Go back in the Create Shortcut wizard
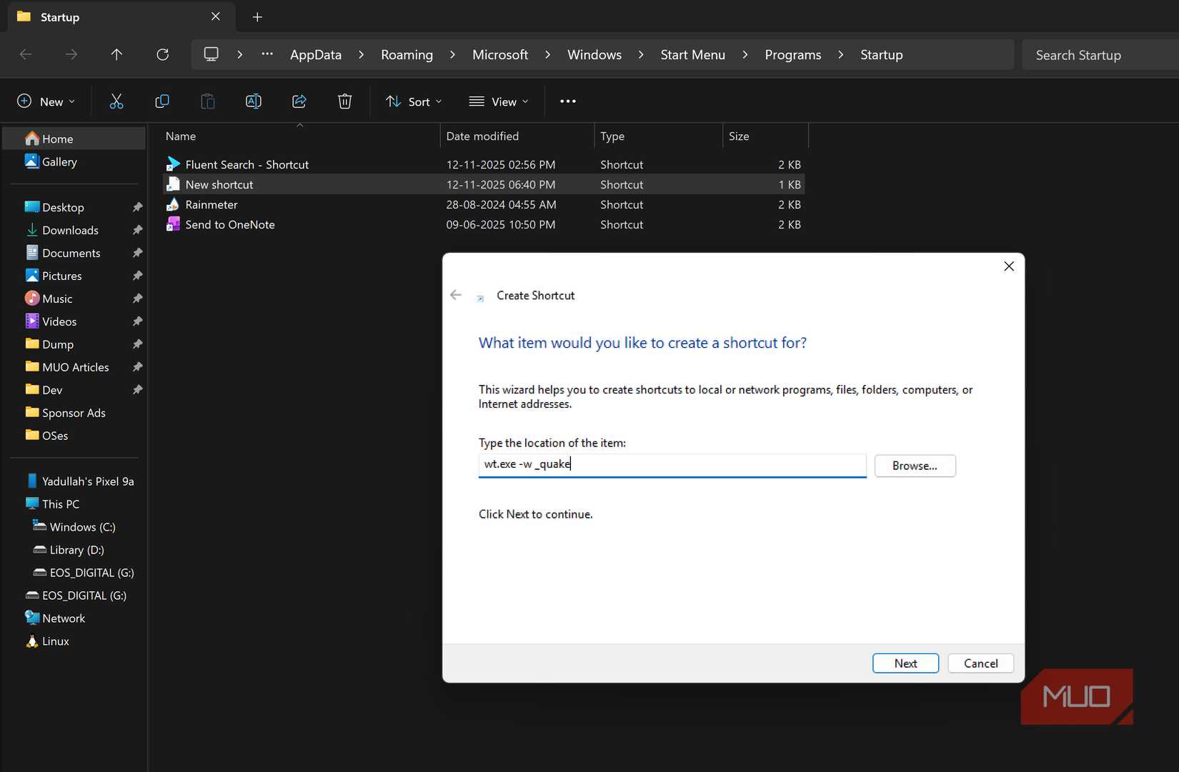The height and width of the screenshot is (772, 1179). [456, 295]
